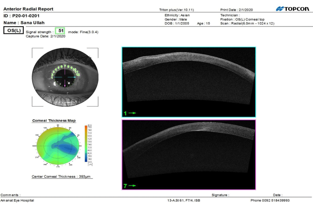Click the Signature field
313x205 pixels.
pos(220,195)
